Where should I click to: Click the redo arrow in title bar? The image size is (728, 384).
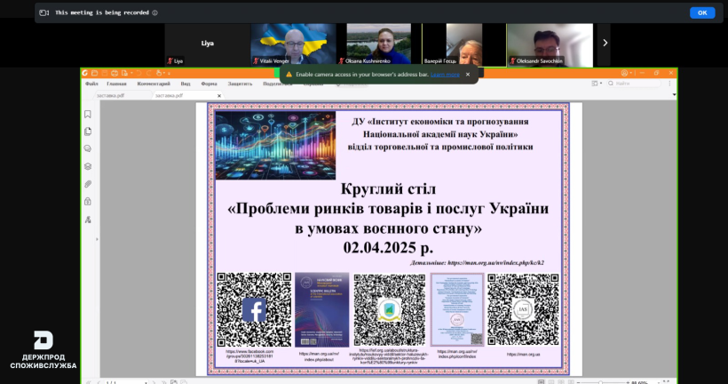(x=148, y=73)
